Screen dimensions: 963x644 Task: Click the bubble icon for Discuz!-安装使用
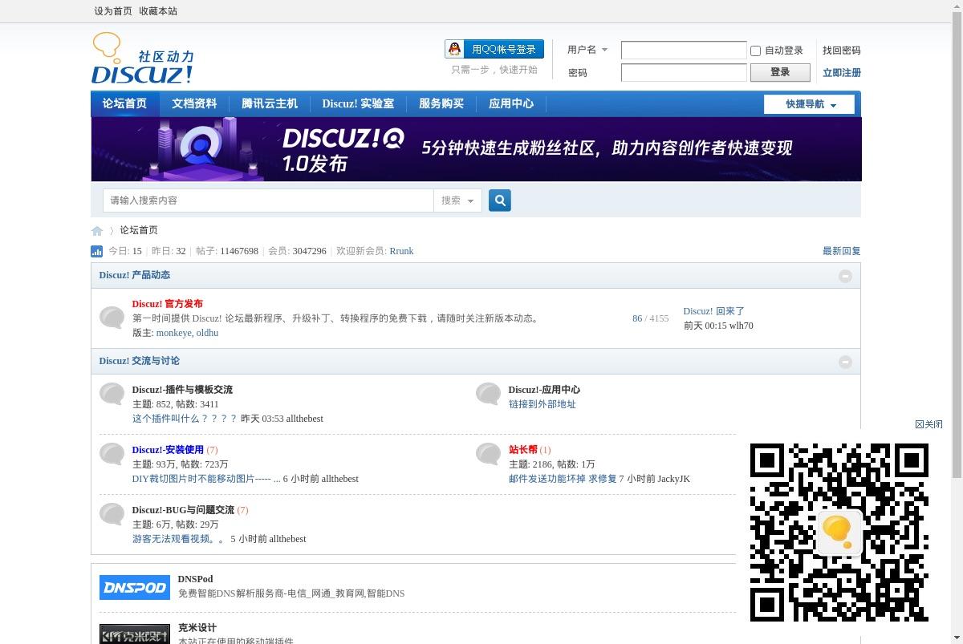[x=112, y=454]
